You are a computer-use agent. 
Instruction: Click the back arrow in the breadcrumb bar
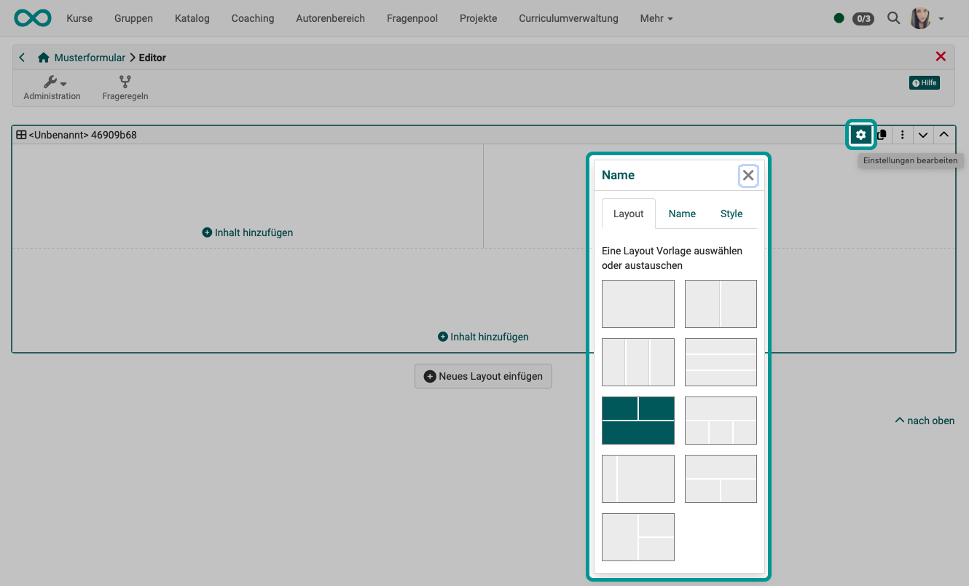pyautogui.click(x=21, y=57)
